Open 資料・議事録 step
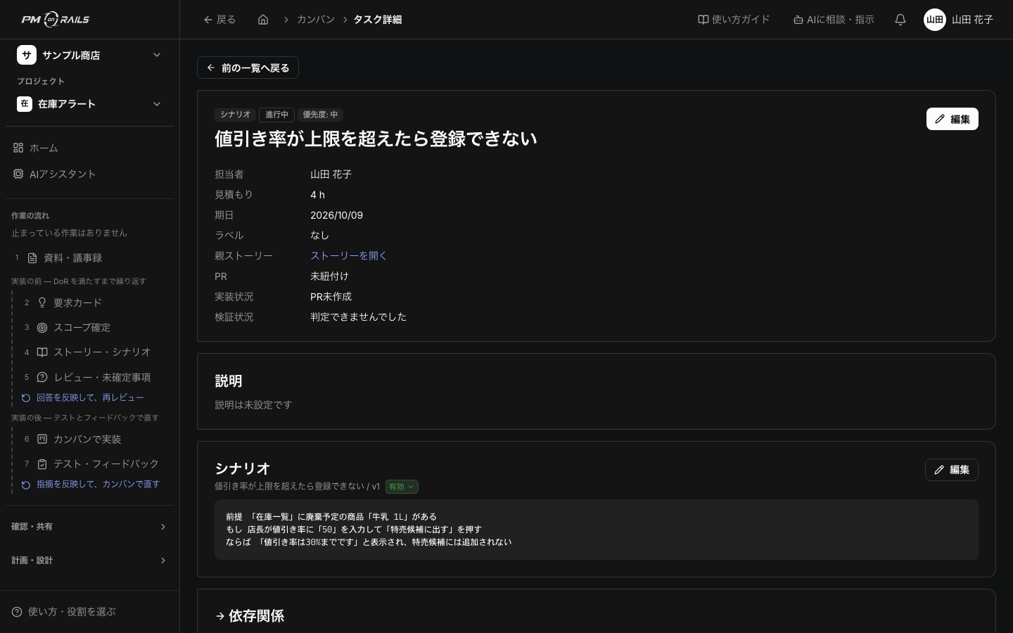The width and height of the screenshot is (1013, 633). coord(89,258)
